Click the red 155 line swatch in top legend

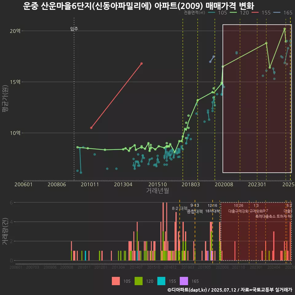[255, 13]
